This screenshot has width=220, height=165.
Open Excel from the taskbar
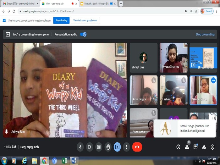point(64,161)
